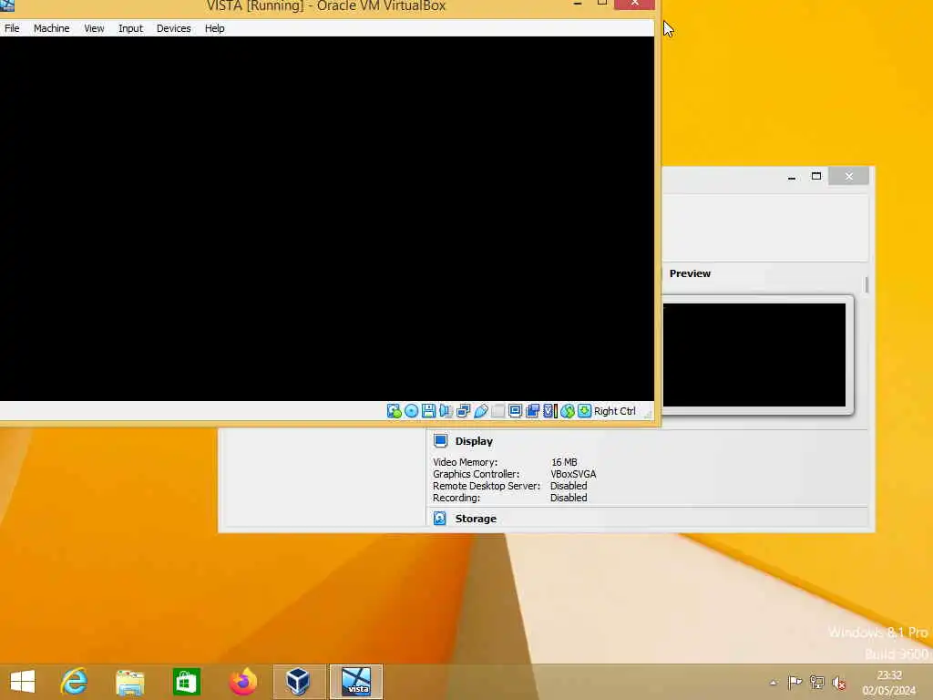Click mouse integration status icon
Viewport: 933px width, 700px height.
coord(568,411)
